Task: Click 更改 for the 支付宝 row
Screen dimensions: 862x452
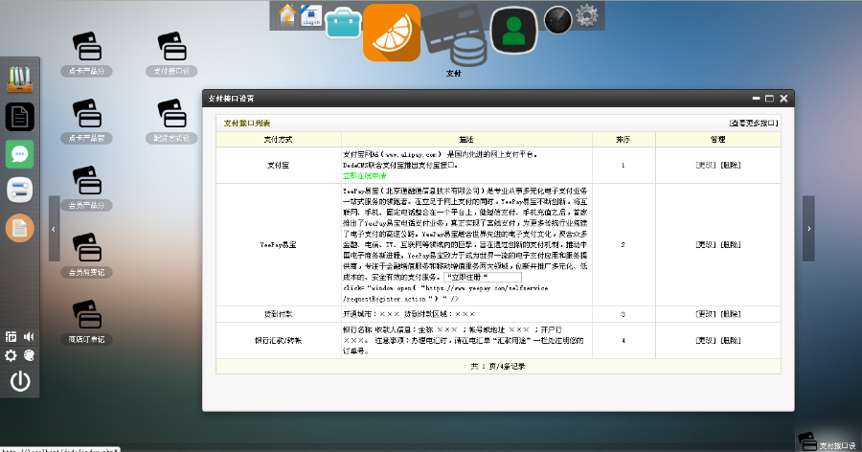Action: pyautogui.click(x=706, y=165)
